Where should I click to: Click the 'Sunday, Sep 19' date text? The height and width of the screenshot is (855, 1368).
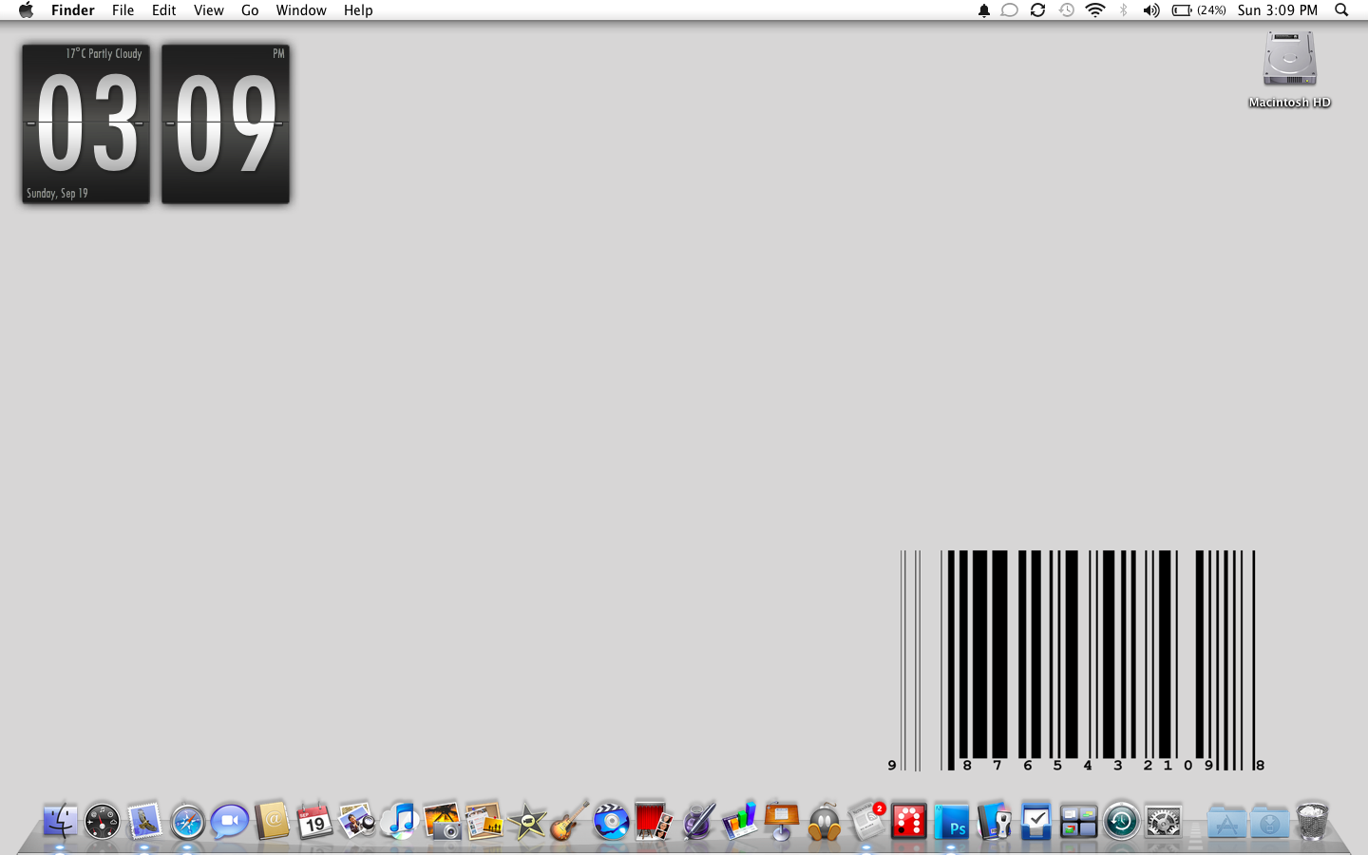(57, 193)
